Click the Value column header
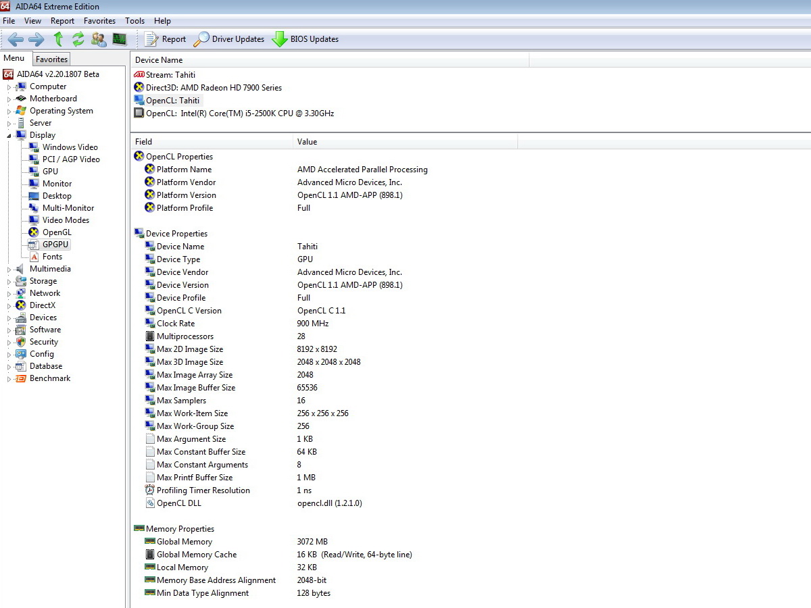The image size is (811, 608). [x=405, y=142]
